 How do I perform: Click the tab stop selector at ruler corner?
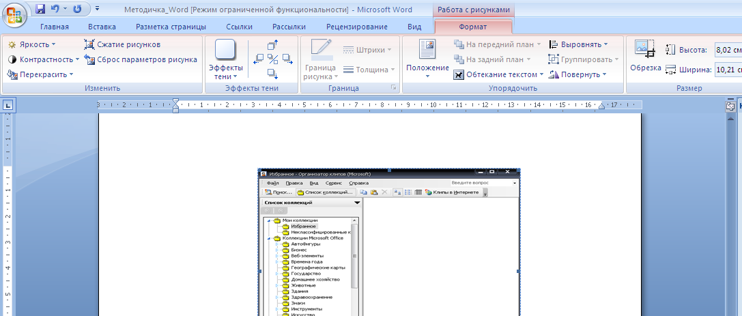click(8, 106)
